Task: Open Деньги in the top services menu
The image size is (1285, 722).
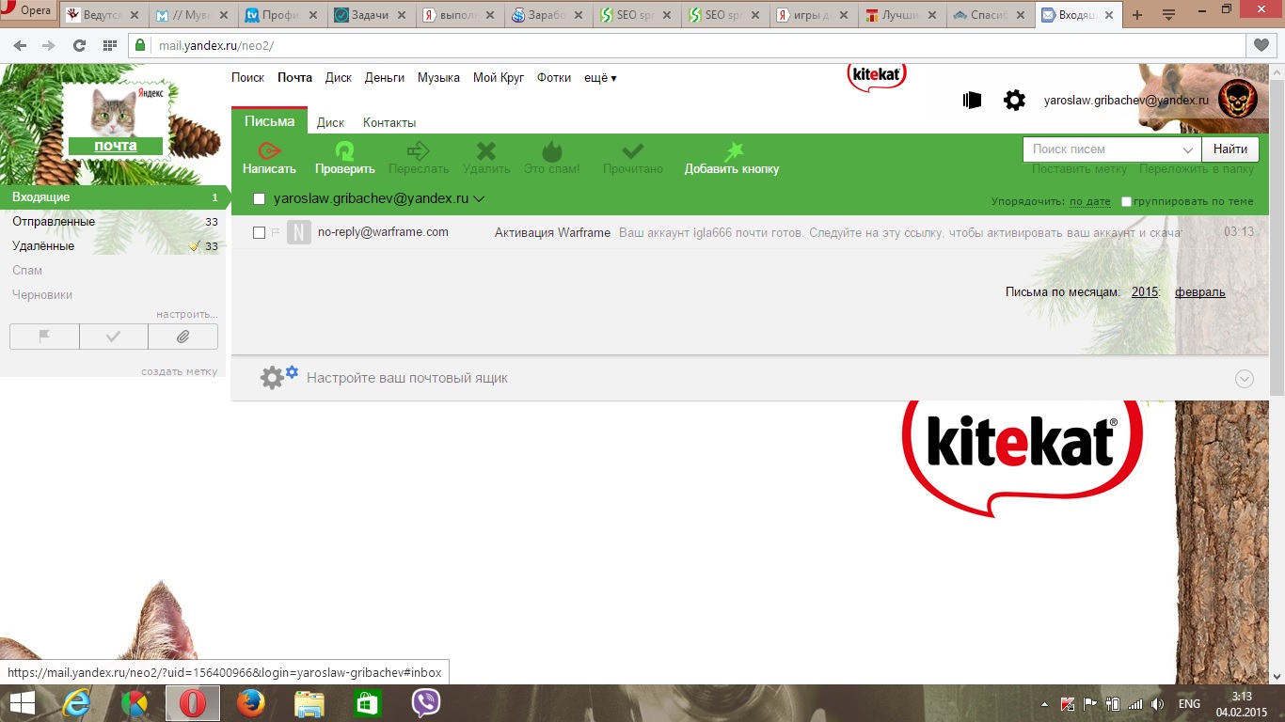Action: [385, 78]
